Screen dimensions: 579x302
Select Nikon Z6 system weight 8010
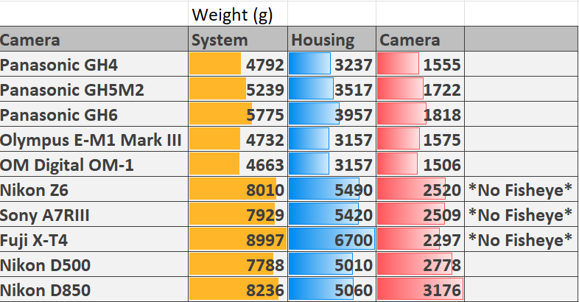point(238,189)
